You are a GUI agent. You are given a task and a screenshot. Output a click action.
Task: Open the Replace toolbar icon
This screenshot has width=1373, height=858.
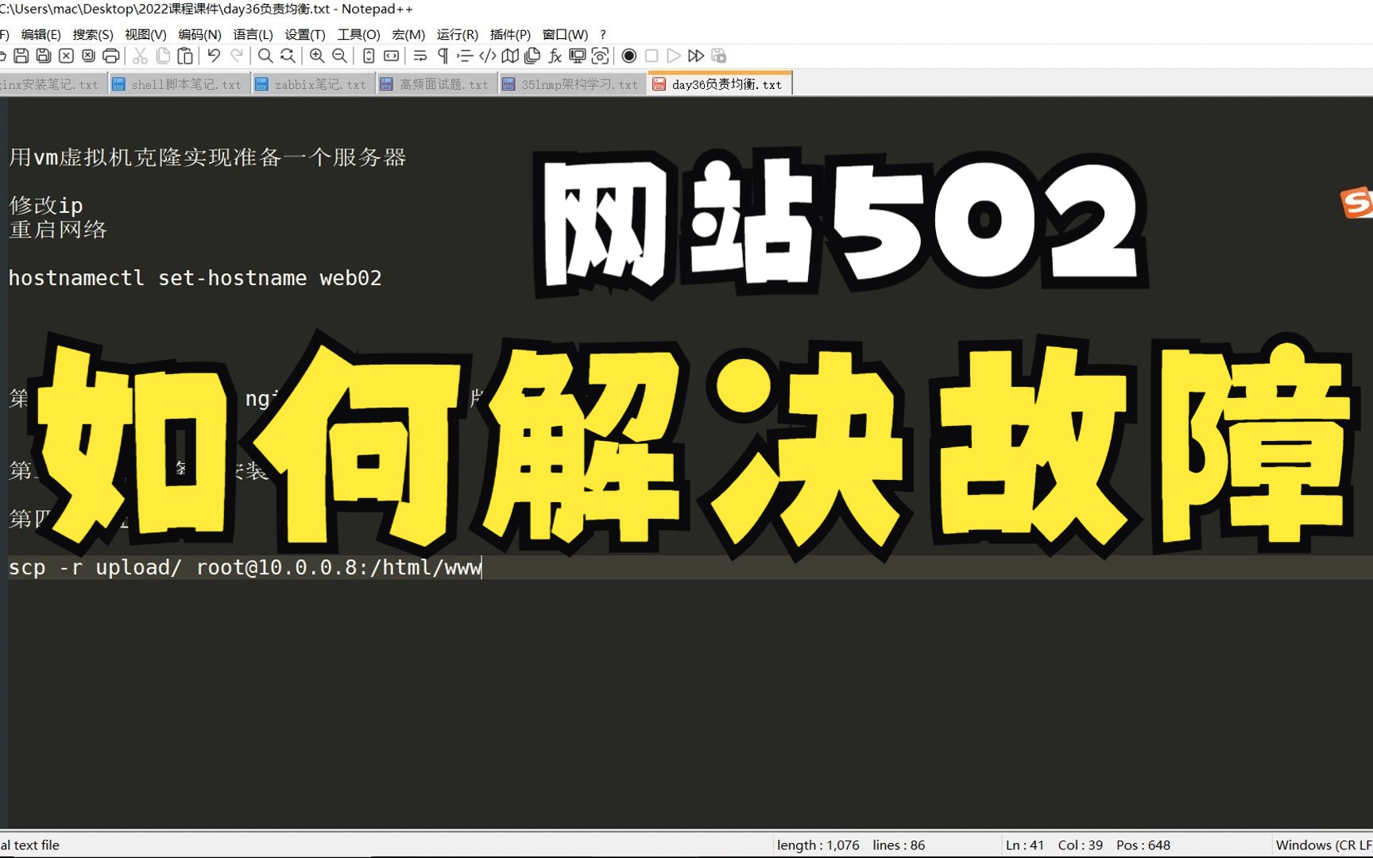tap(288, 56)
